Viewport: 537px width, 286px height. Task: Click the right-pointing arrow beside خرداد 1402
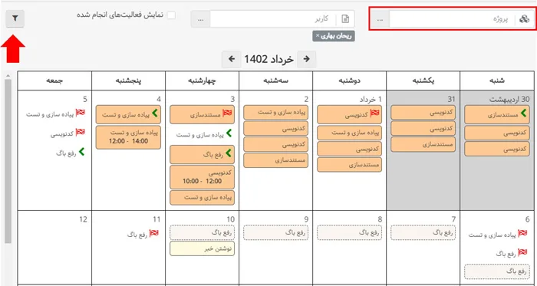coord(307,59)
